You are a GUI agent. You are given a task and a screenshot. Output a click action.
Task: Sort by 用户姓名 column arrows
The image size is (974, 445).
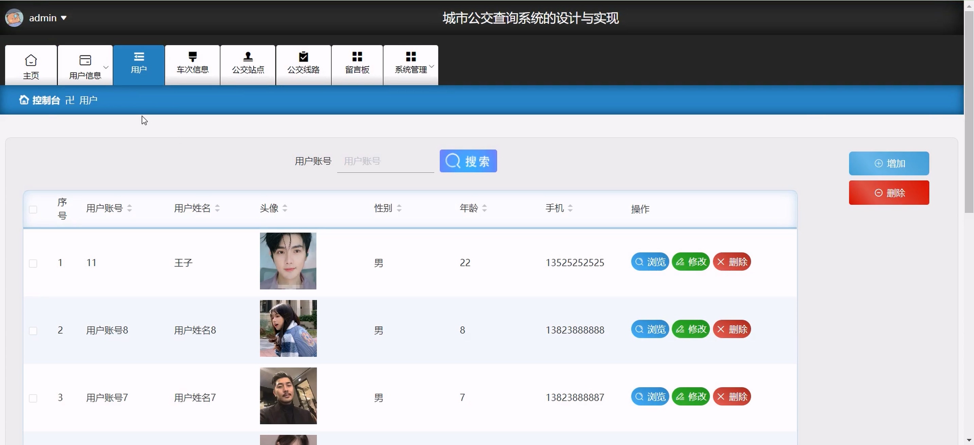pos(217,208)
